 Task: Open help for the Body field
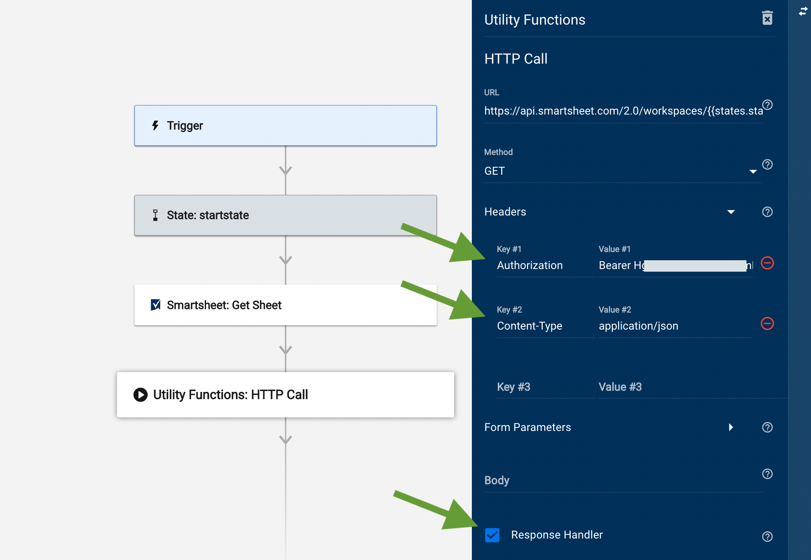coord(767,474)
